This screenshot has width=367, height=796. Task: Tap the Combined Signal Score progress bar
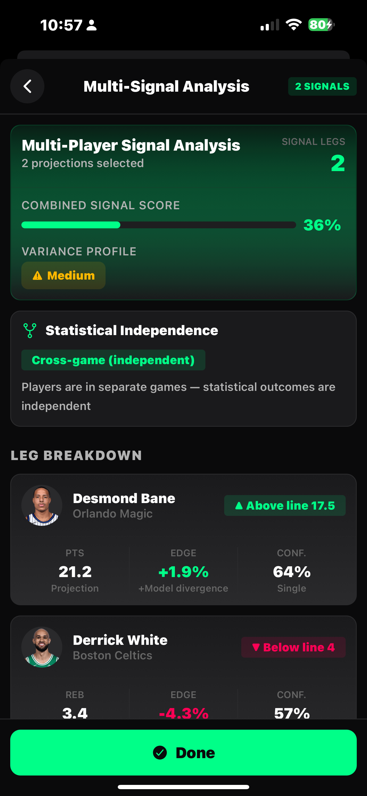[158, 225]
